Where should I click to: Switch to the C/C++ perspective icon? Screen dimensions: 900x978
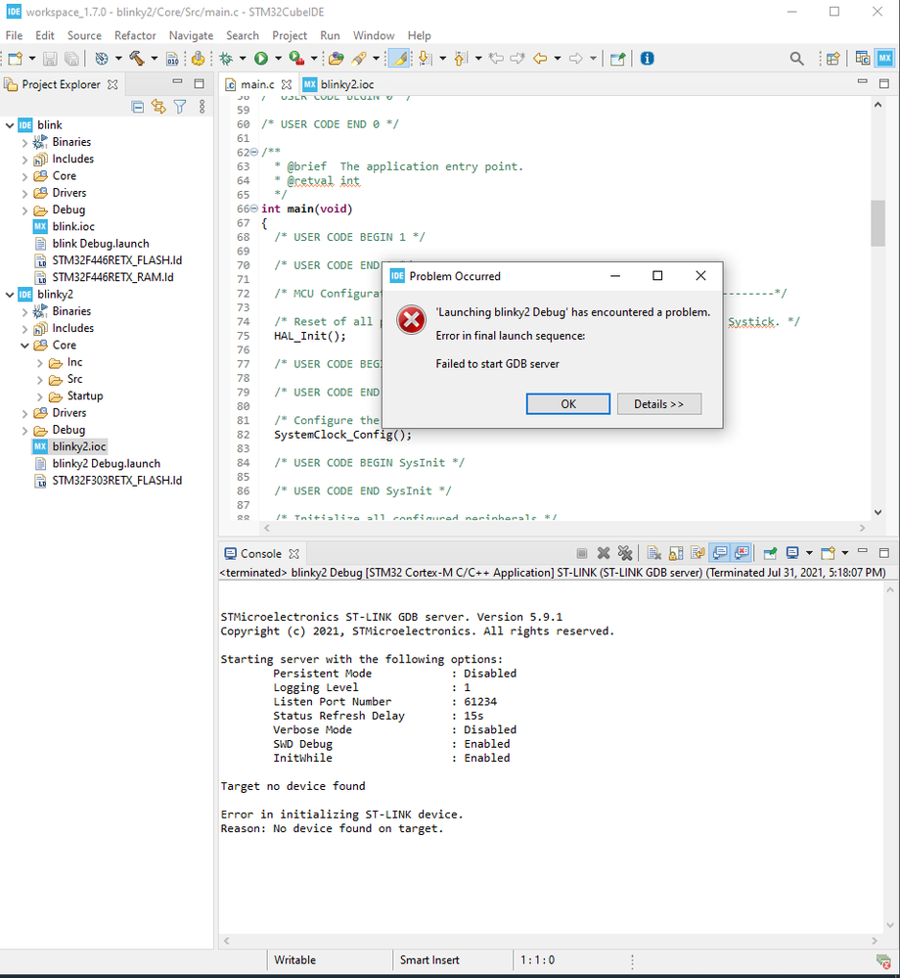click(x=863, y=59)
